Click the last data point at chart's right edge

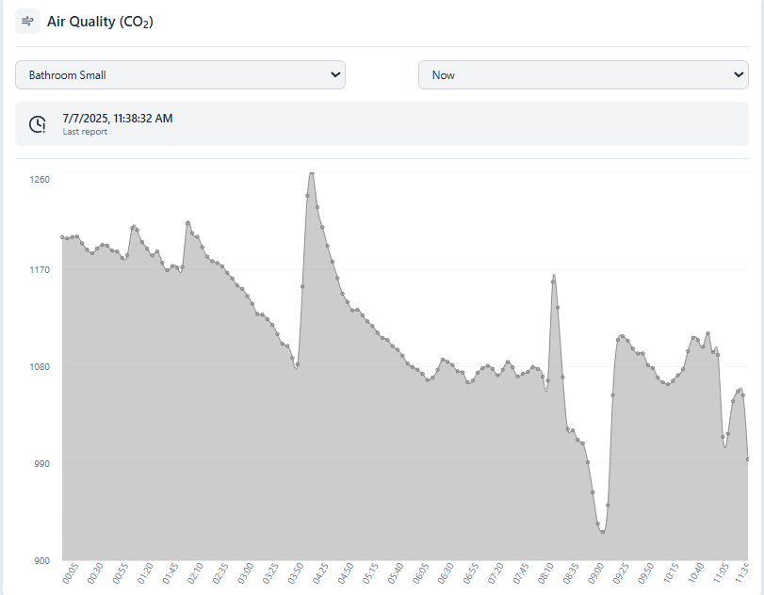pyautogui.click(x=748, y=459)
